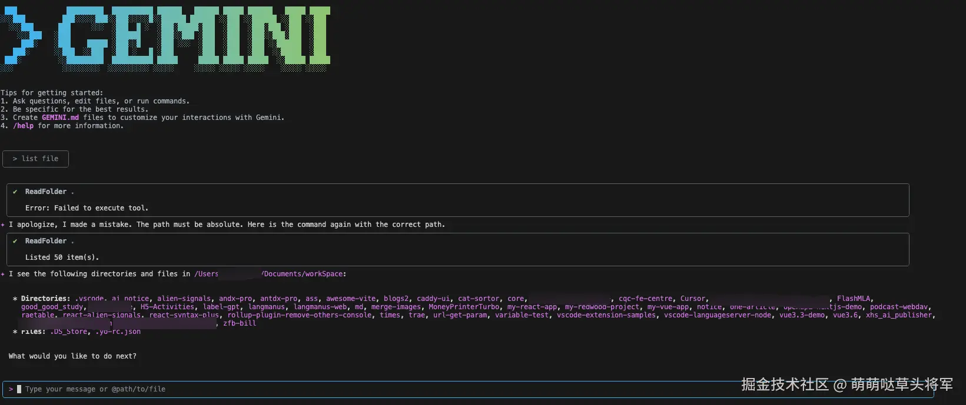Click 'What would you like to do next?'
This screenshot has height=405, width=966.
point(72,356)
